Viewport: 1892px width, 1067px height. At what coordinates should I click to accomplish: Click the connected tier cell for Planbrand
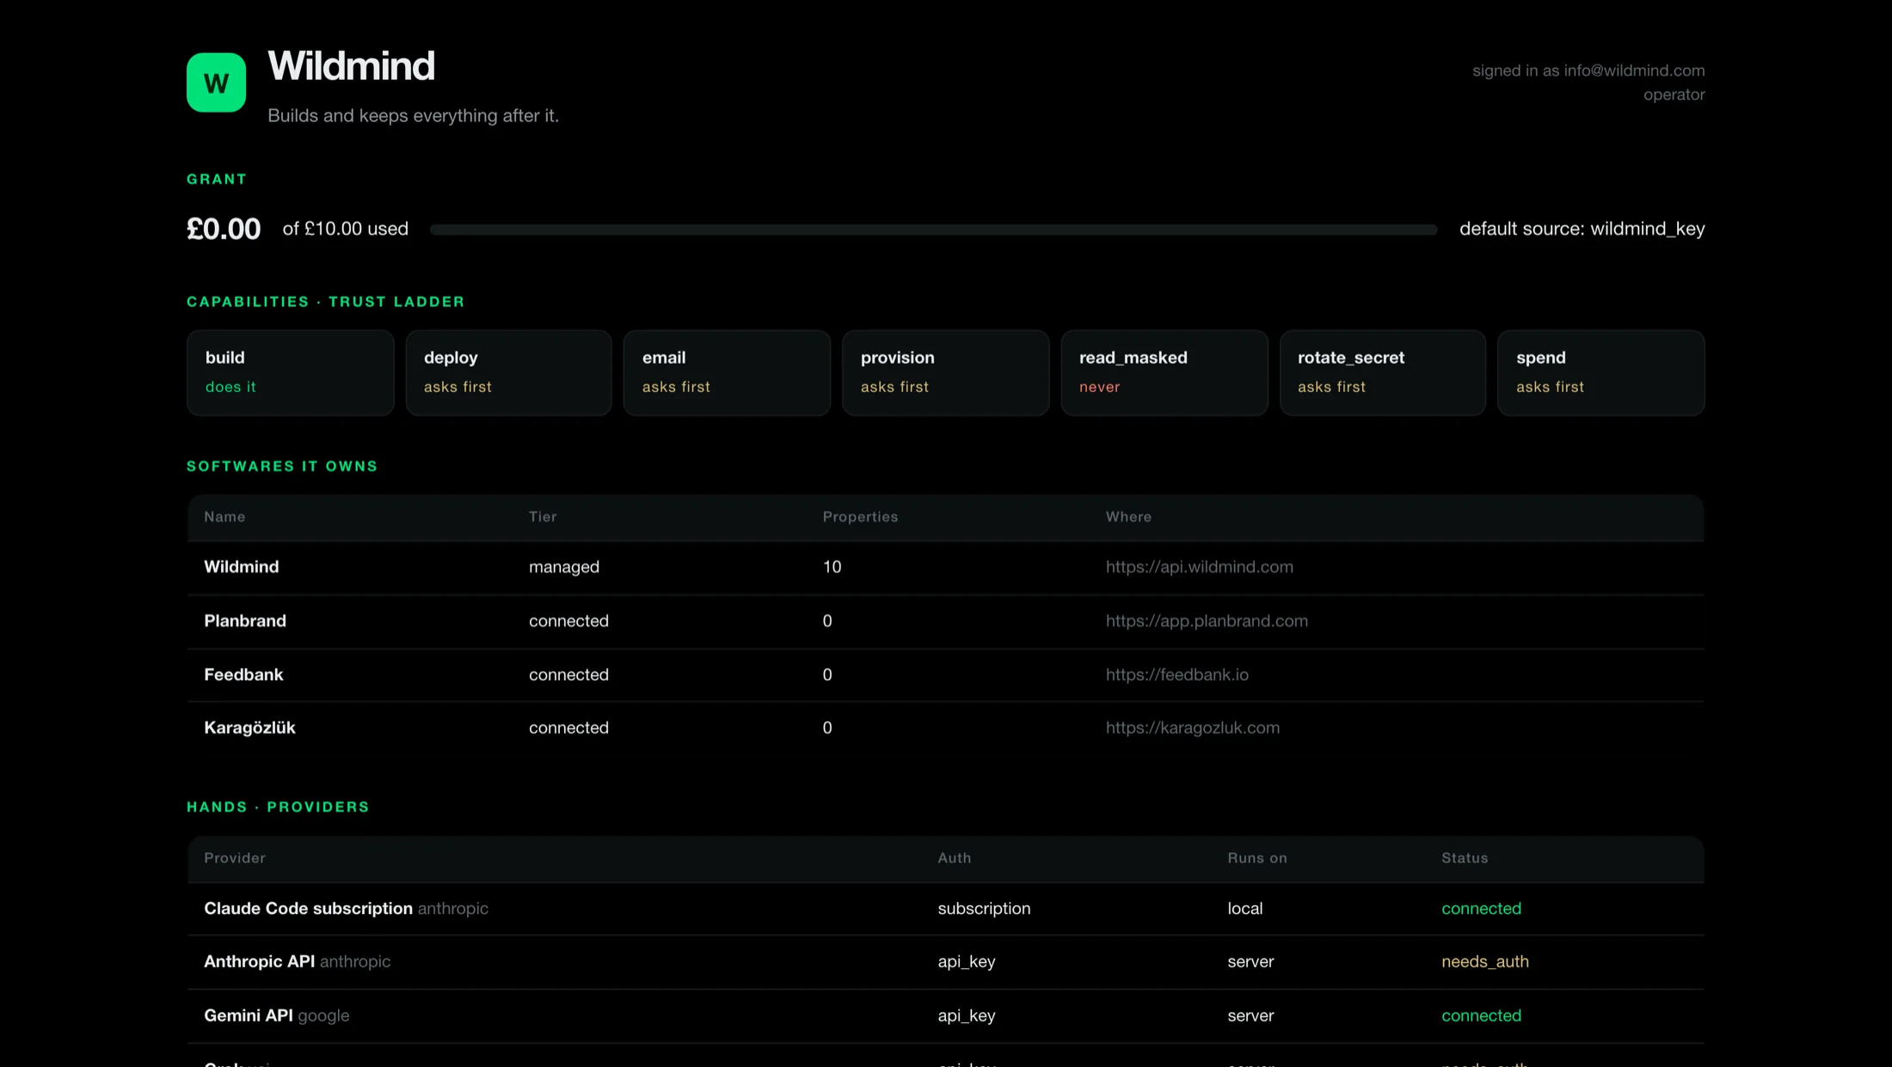[x=568, y=621]
